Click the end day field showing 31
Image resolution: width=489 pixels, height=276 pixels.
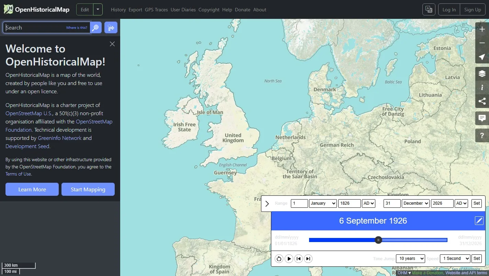[392, 203]
